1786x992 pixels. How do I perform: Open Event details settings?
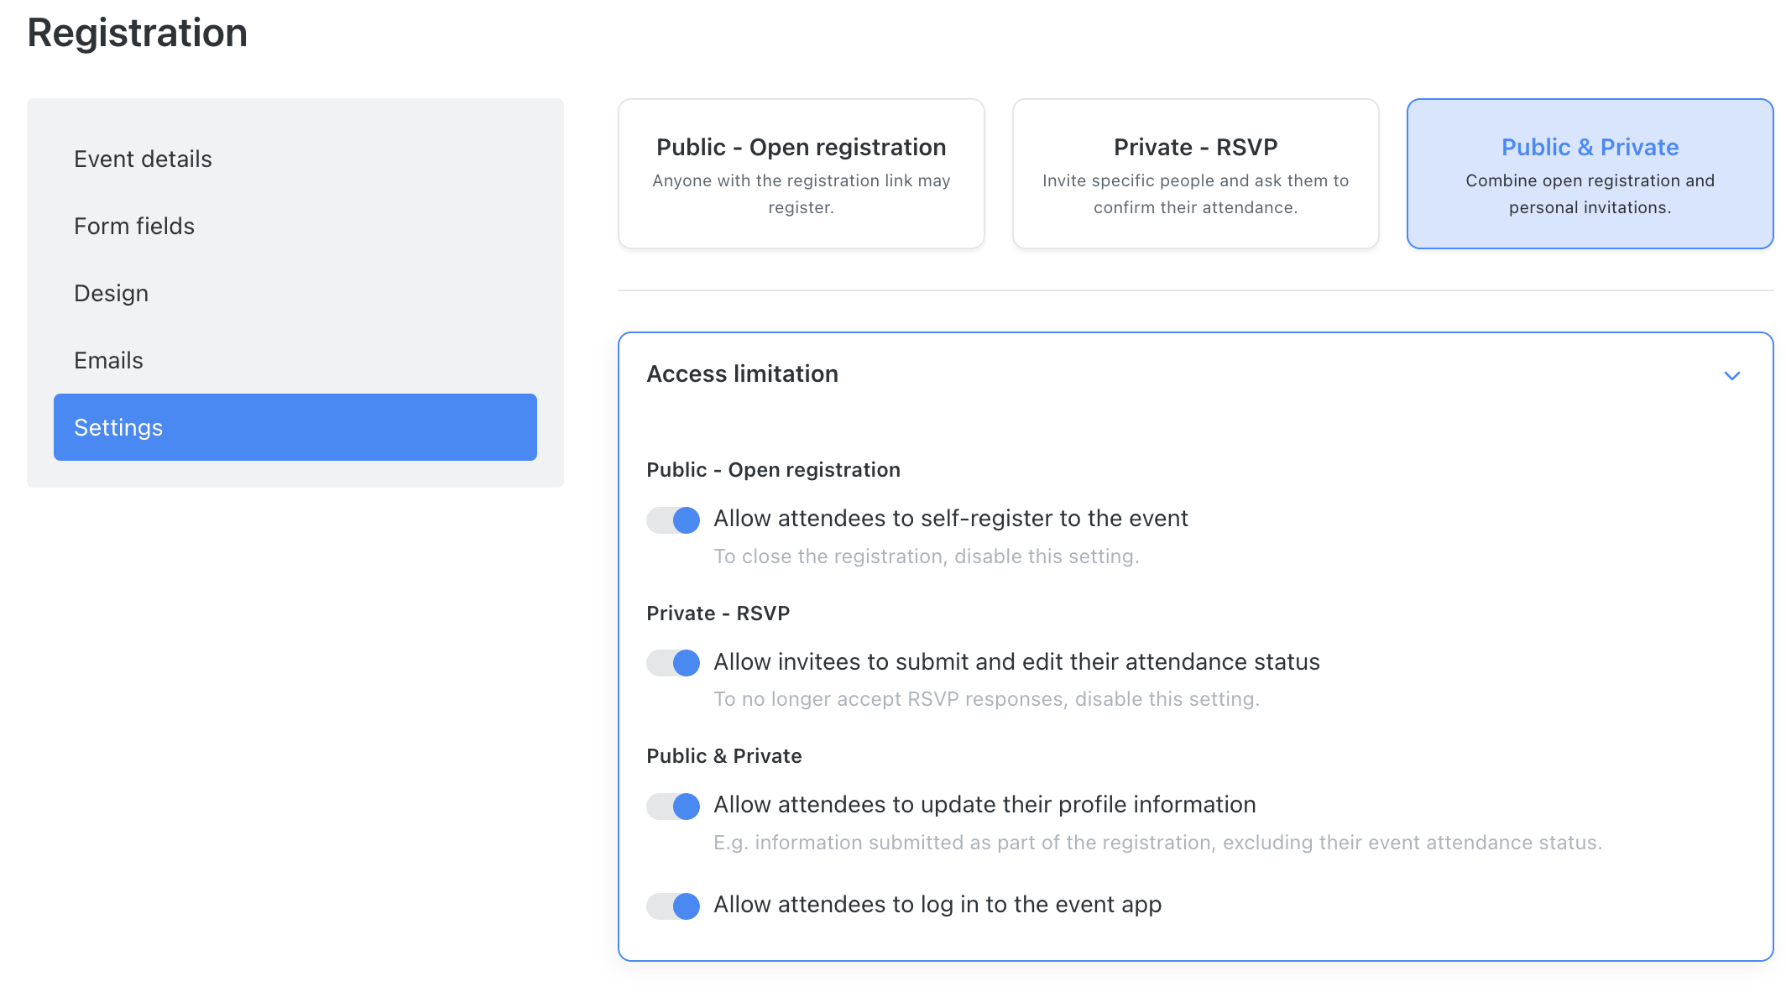tap(143, 159)
